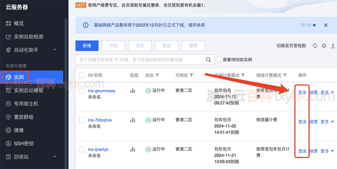The height and width of the screenshot is (169, 337).
Task: Open the 概览 overview page
Action: 19,23
